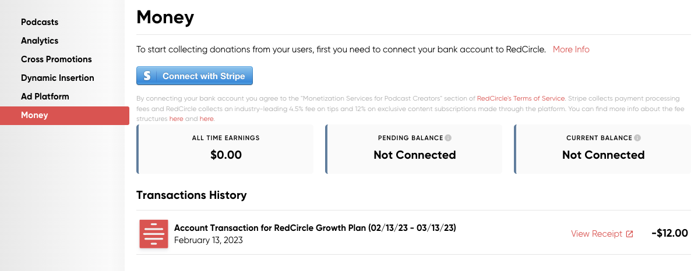698x271 pixels.
Task: Open the View Receipt link
Action: coord(597,234)
